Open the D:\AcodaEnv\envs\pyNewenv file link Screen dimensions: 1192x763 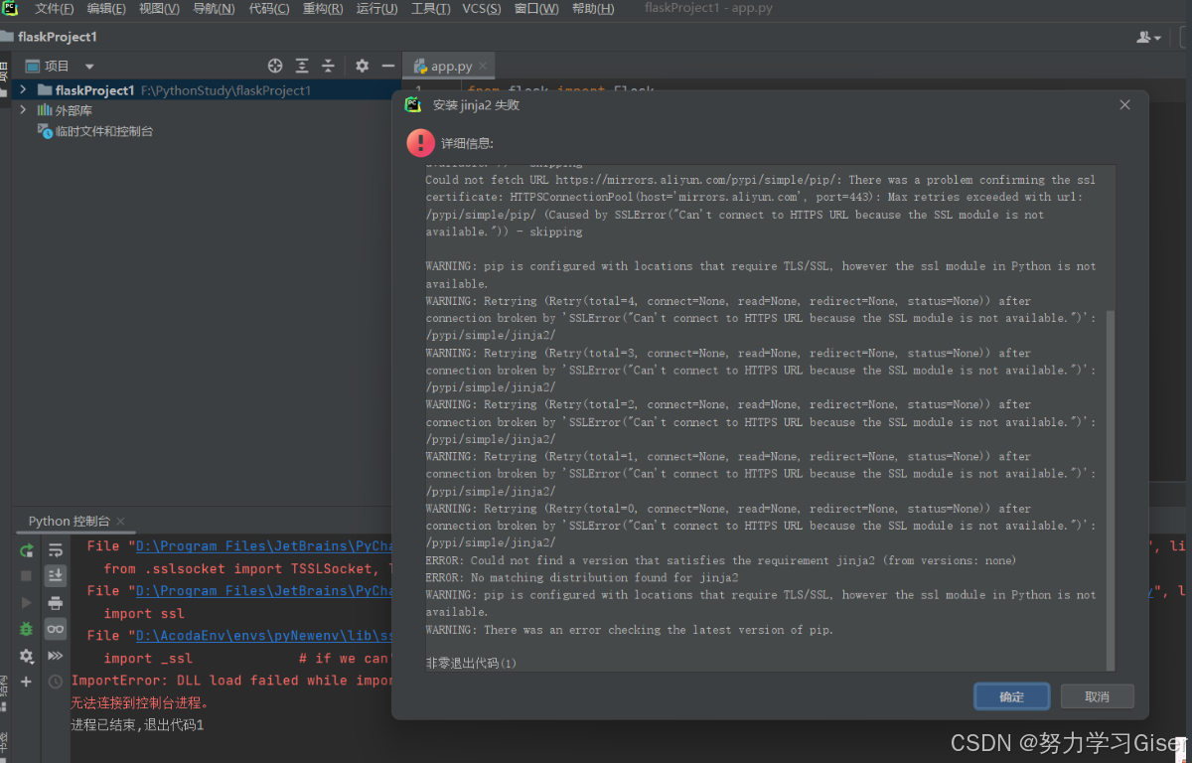point(262,636)
